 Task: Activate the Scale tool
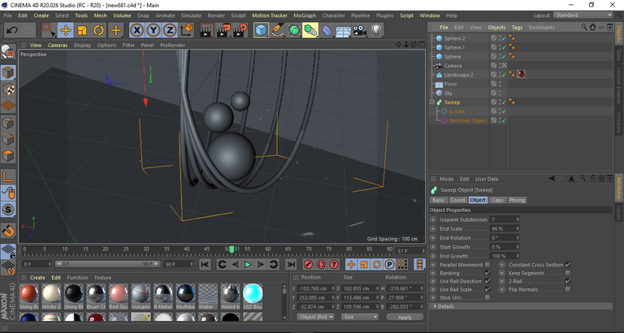tap(82, 30)
